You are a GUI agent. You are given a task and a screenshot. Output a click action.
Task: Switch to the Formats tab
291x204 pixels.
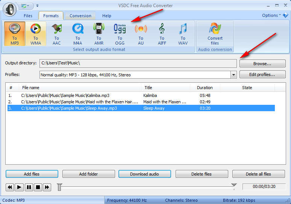click(x=51, y=16)
